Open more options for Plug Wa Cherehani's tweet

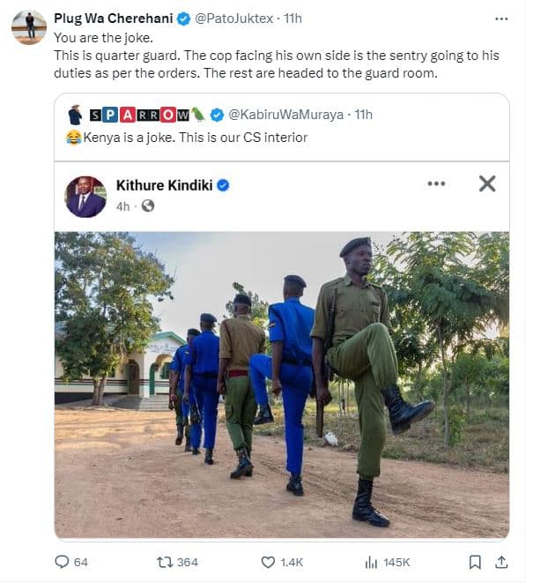(x=501, y=19)
